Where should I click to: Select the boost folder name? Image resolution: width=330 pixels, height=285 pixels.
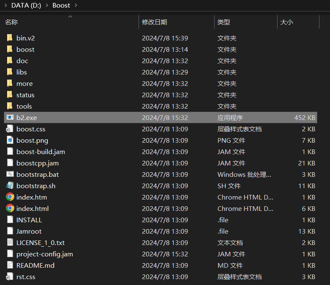[25, 50]
